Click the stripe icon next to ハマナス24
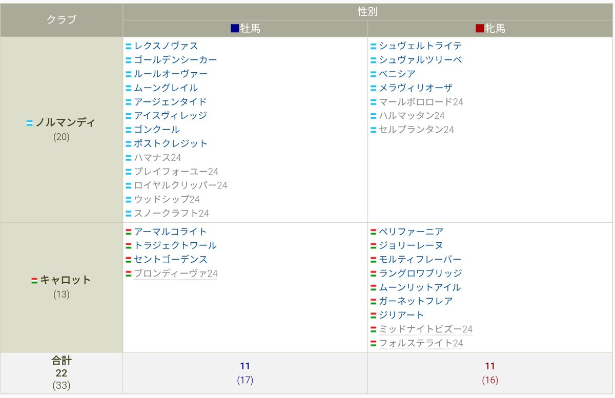 pyautogui.click(x=130, y=157)
